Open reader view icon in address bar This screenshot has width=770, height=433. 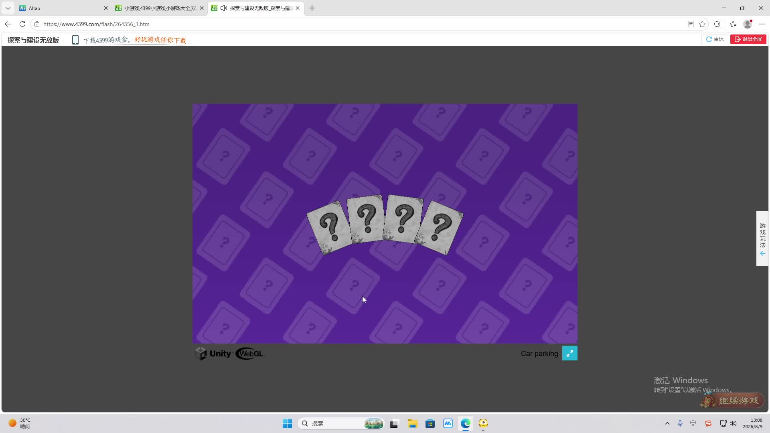point(691,24)
